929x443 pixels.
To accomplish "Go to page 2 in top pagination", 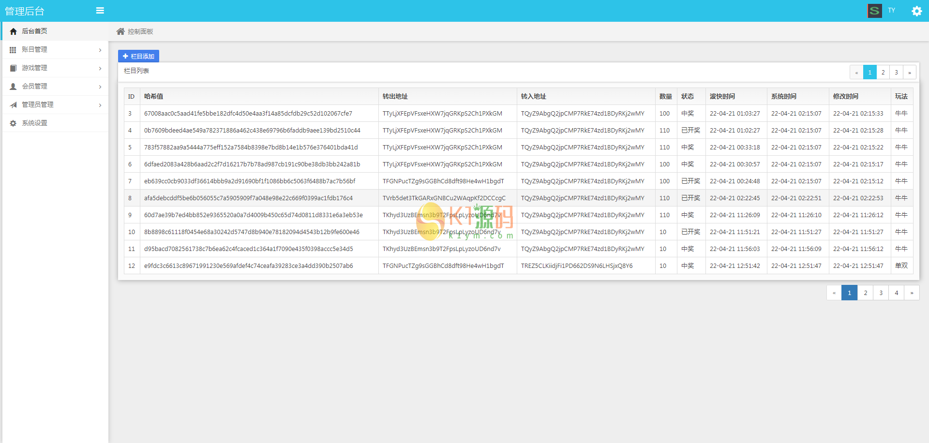I will tap(883, 73).
